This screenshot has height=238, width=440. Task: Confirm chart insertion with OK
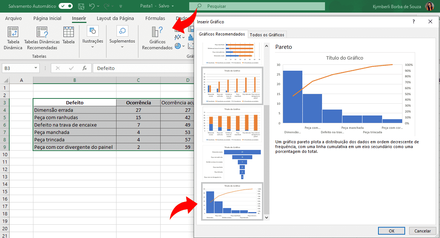(391, 231)
